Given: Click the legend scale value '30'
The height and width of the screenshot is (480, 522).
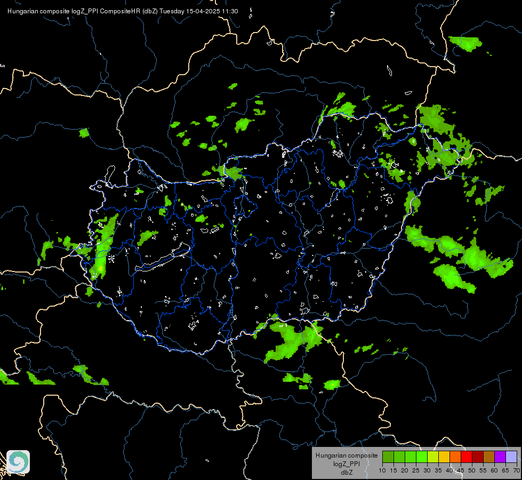Looking at the screenshot, I should pos(427,470).
